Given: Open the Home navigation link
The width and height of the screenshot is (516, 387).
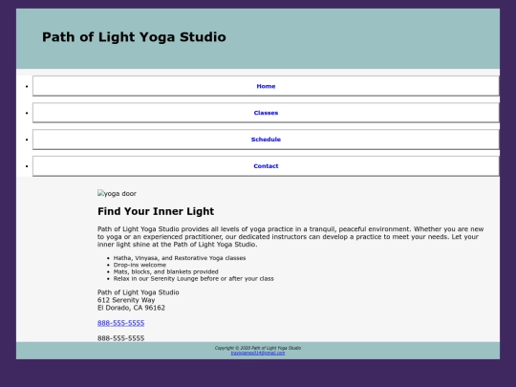Looking at the screenshot, I should [x=266, y=86].
